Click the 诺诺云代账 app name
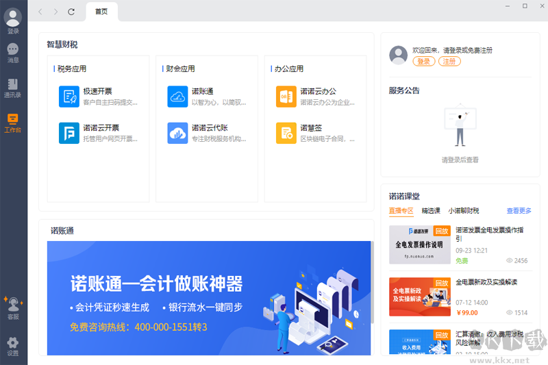 click(x=210, y=128)
